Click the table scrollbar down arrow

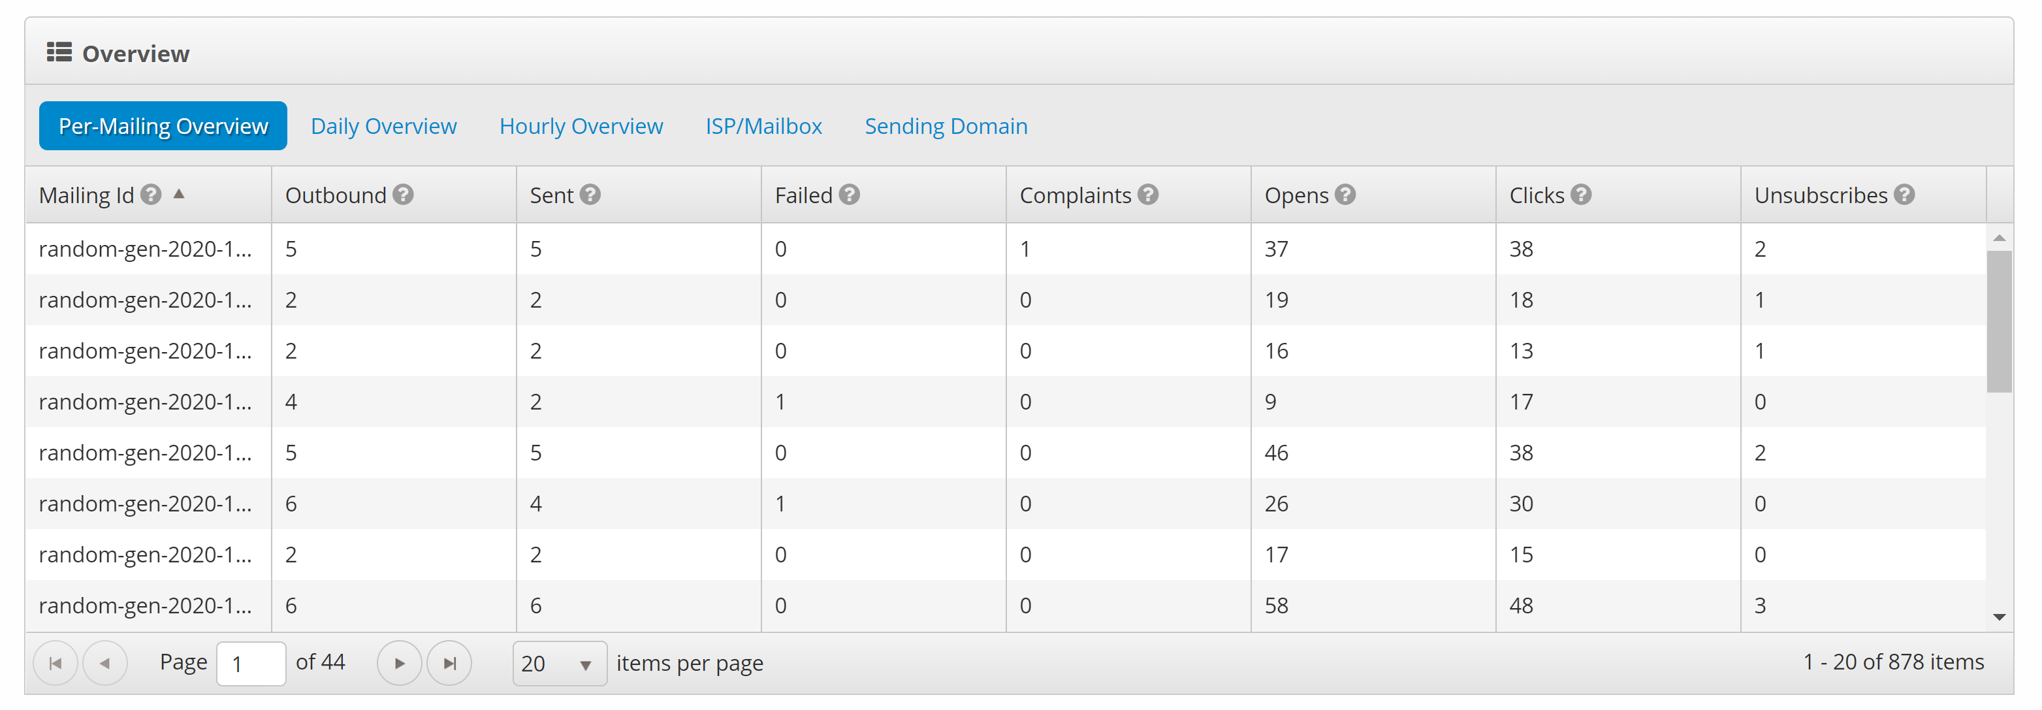click(x=1999, y=617)
